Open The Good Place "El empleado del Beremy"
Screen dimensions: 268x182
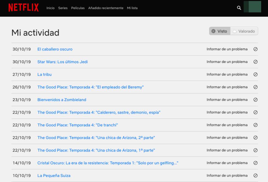(91, 87)
